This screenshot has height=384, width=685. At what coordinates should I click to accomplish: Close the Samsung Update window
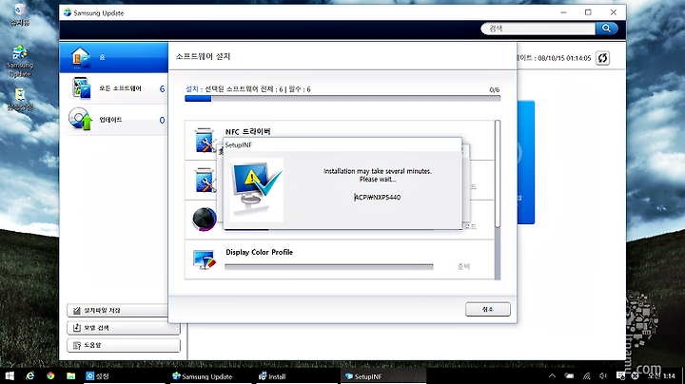click(614, 12)
